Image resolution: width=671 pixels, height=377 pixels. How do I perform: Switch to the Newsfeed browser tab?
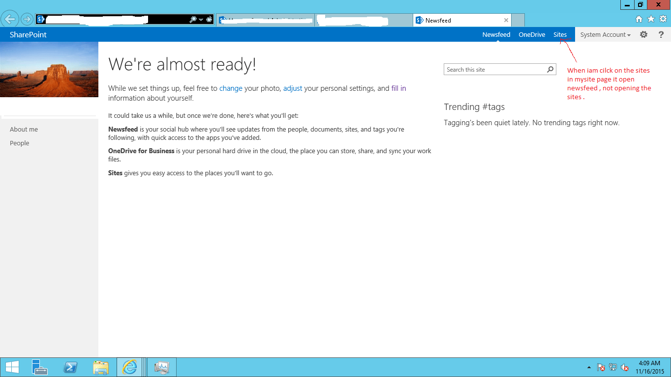[x=462, y=20]
